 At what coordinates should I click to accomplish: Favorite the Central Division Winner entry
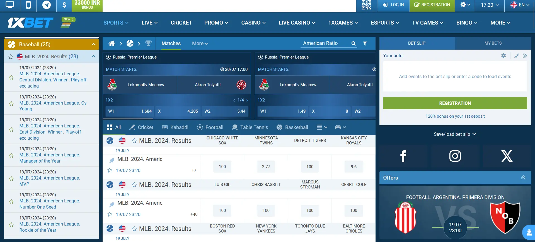[x=11, y=77]
